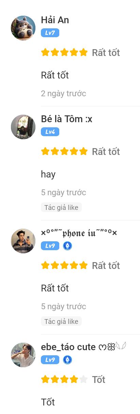This screenshot has width=140, height=414.
Task: Open username Hải An
Action: [x=55, y=20]
